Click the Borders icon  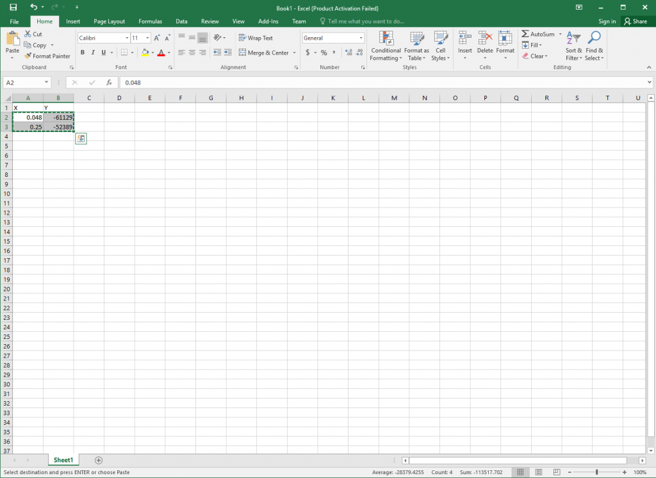124,53
